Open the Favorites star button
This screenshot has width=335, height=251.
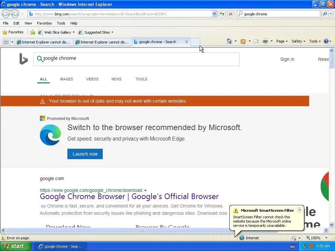pos(13,32)
